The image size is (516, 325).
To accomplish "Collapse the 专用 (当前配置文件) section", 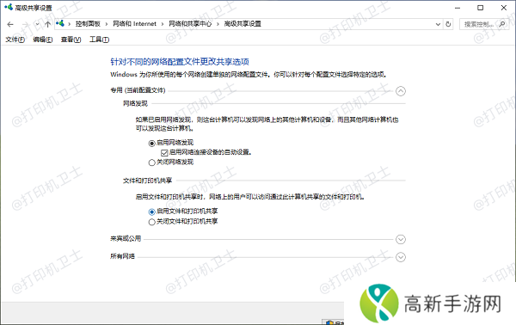I will point(401,91).
